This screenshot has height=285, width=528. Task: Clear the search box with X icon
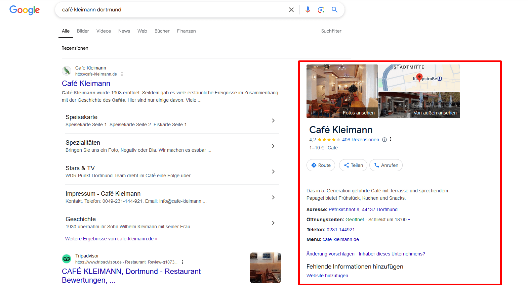click(x=291, y=10)
